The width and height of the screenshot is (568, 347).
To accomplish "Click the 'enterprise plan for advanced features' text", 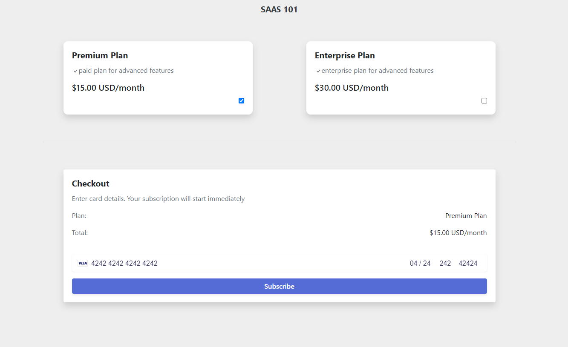I will pos(378,71).
